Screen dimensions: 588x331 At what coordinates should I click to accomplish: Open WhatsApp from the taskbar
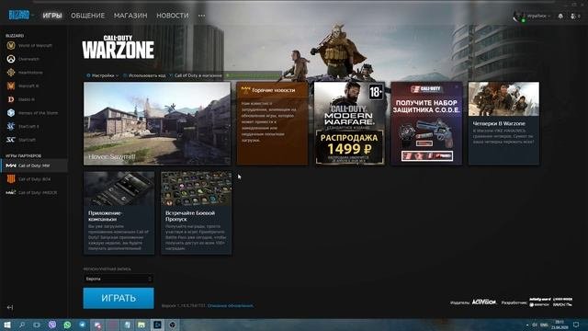point(67,325)
